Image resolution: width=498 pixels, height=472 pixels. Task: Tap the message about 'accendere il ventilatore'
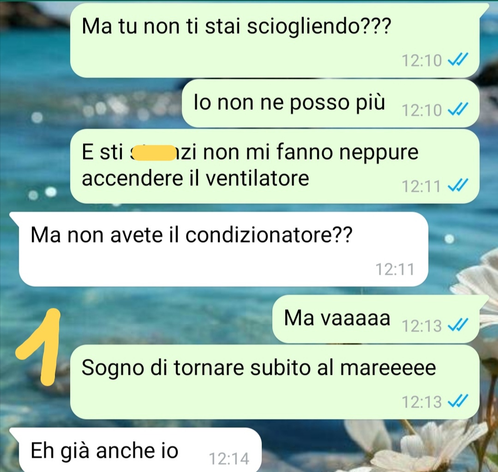click(275, 166)
